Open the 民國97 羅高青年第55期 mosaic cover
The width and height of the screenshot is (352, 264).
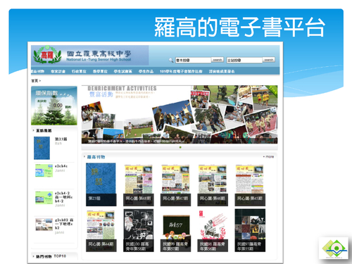[250, 230]
